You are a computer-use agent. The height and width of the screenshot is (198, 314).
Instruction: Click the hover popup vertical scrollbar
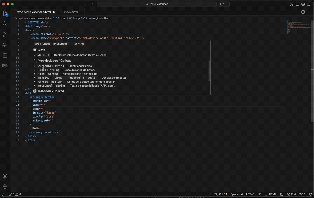point(209,71)
